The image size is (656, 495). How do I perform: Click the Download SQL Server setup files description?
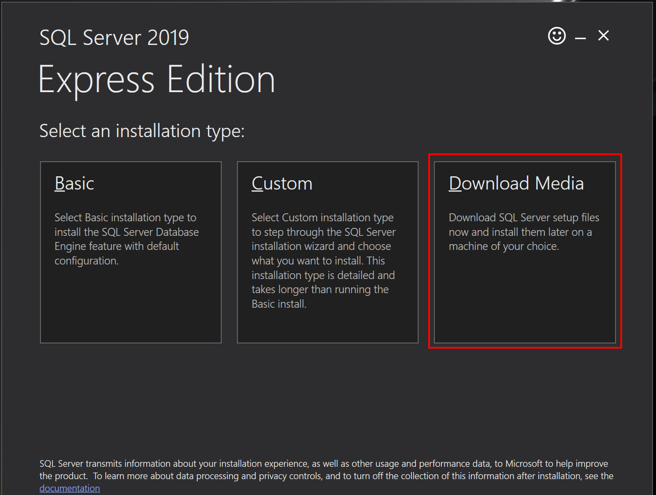[x=524, y=232]
